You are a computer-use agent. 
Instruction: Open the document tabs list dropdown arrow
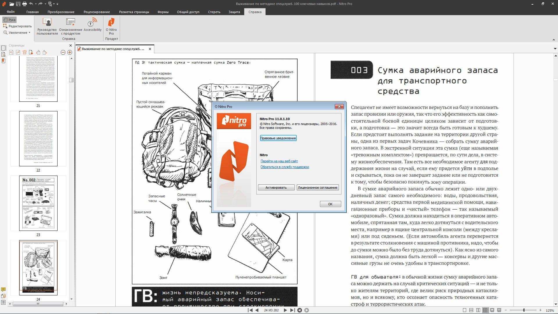click(555, 49)
